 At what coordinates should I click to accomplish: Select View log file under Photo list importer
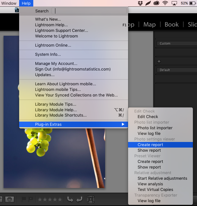click(x=160, y=133)
